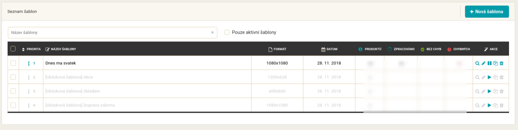The image size is (518, 130).
Task: Pause the Dnes ma svatek template
Action: pos(489,63)
